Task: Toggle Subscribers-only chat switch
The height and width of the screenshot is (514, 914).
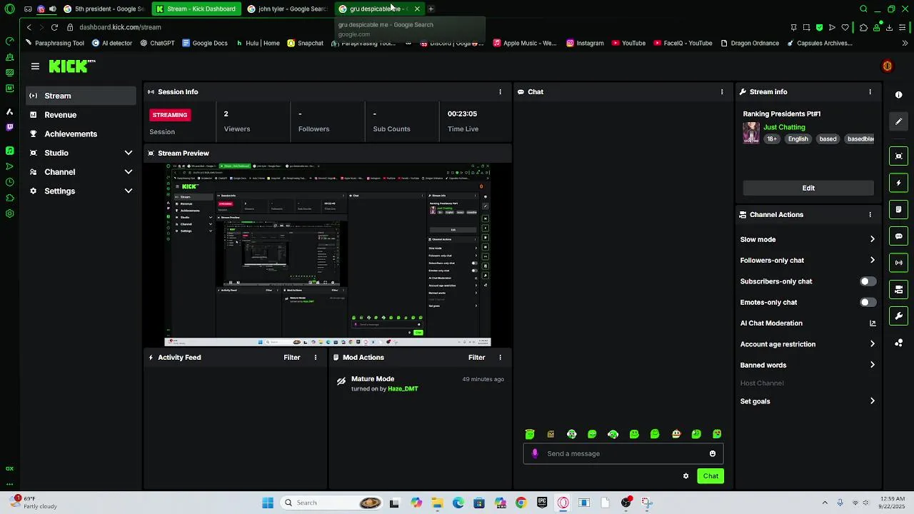Action: [x=867, y=281]
